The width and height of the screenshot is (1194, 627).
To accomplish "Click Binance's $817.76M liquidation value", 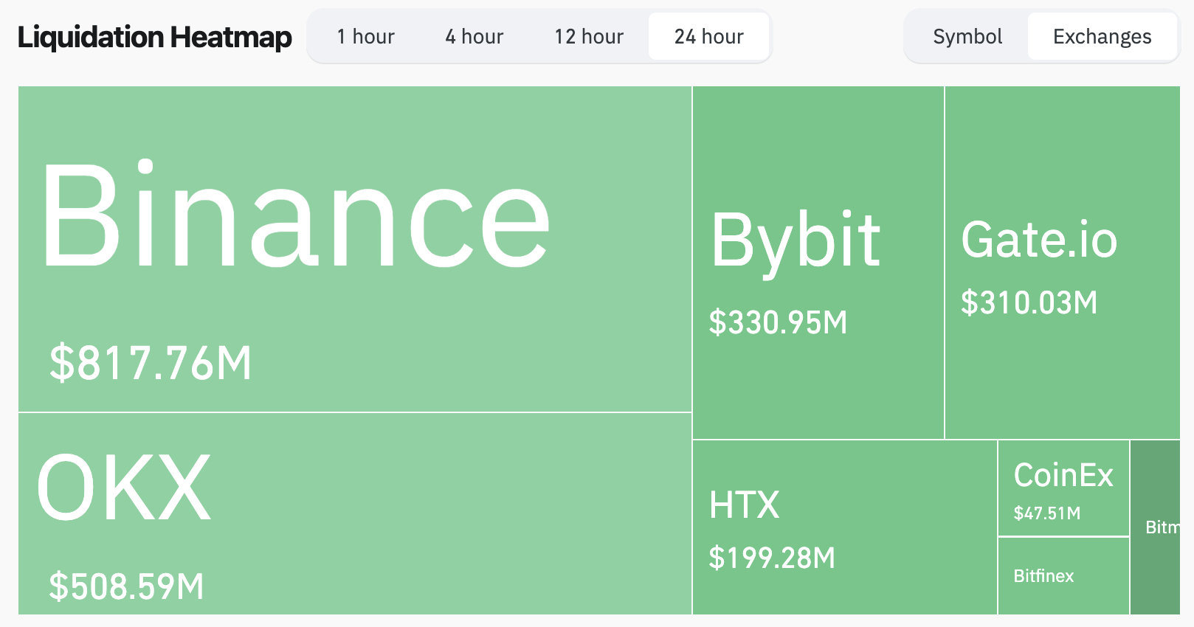I will click(x=151, y=363).
